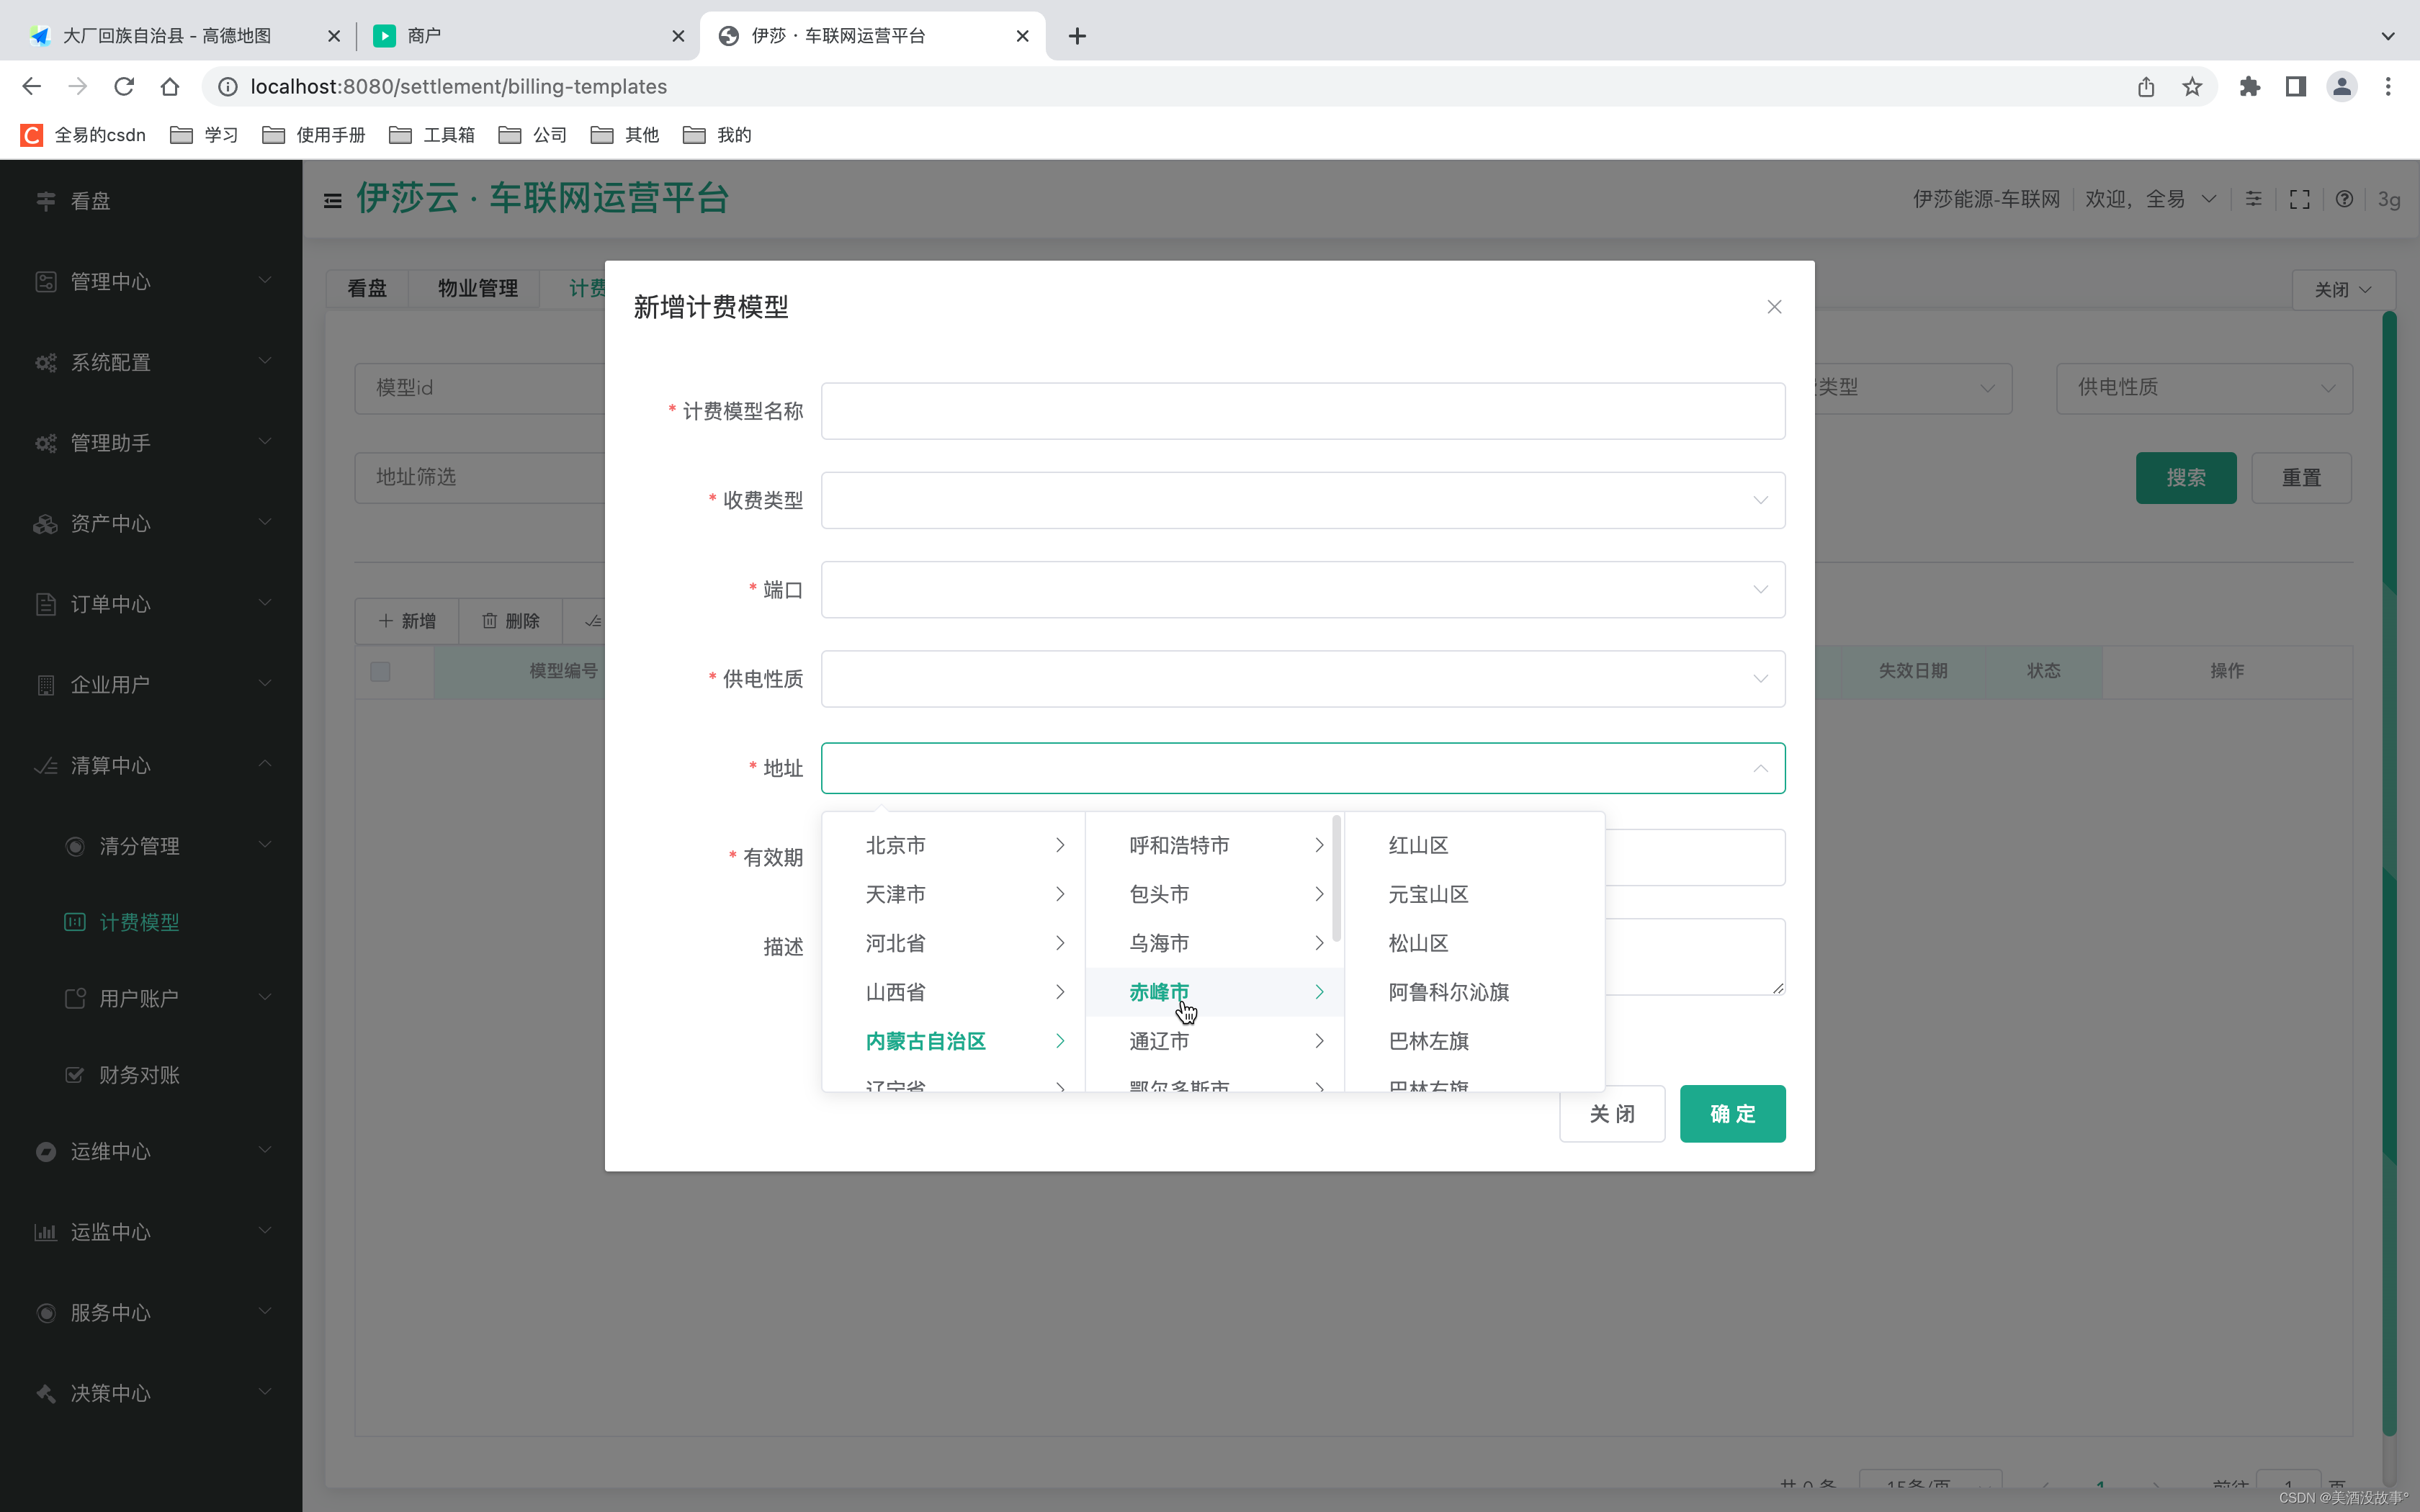Screen dimensions: 2420x1512
Task: Click the 确定 confirm button
Action: [x=1731, y=1113]
